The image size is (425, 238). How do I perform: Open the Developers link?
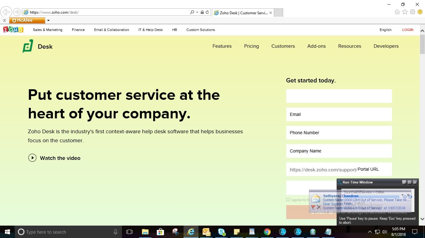click(386, 46)
